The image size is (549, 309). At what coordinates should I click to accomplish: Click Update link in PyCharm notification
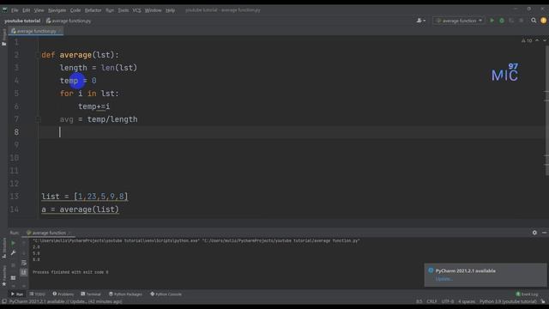444,279
